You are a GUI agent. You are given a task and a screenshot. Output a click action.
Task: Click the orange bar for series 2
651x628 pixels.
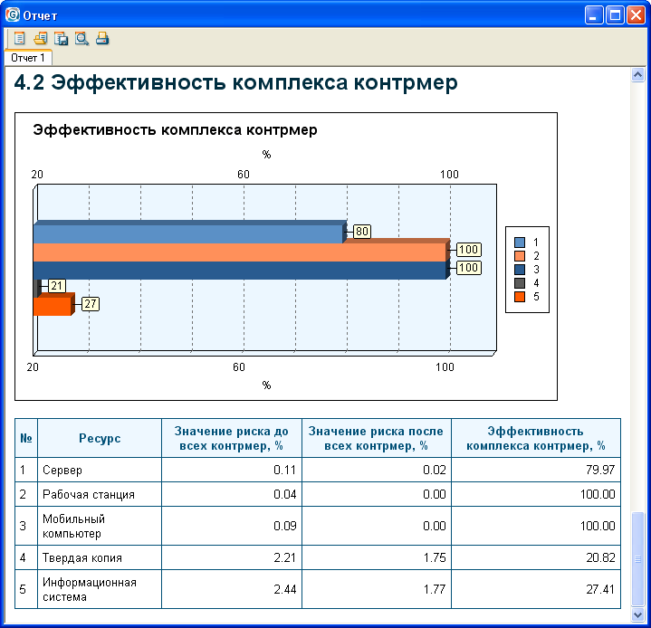tap(240, 252)
